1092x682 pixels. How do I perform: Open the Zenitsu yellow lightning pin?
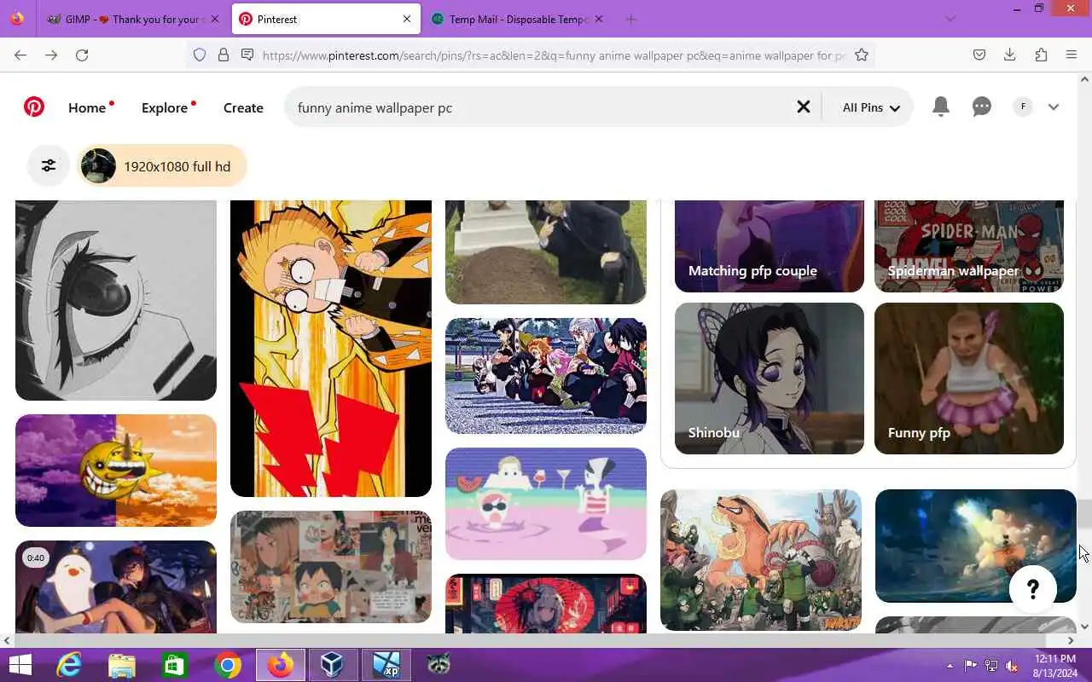(x=331, y=348)
